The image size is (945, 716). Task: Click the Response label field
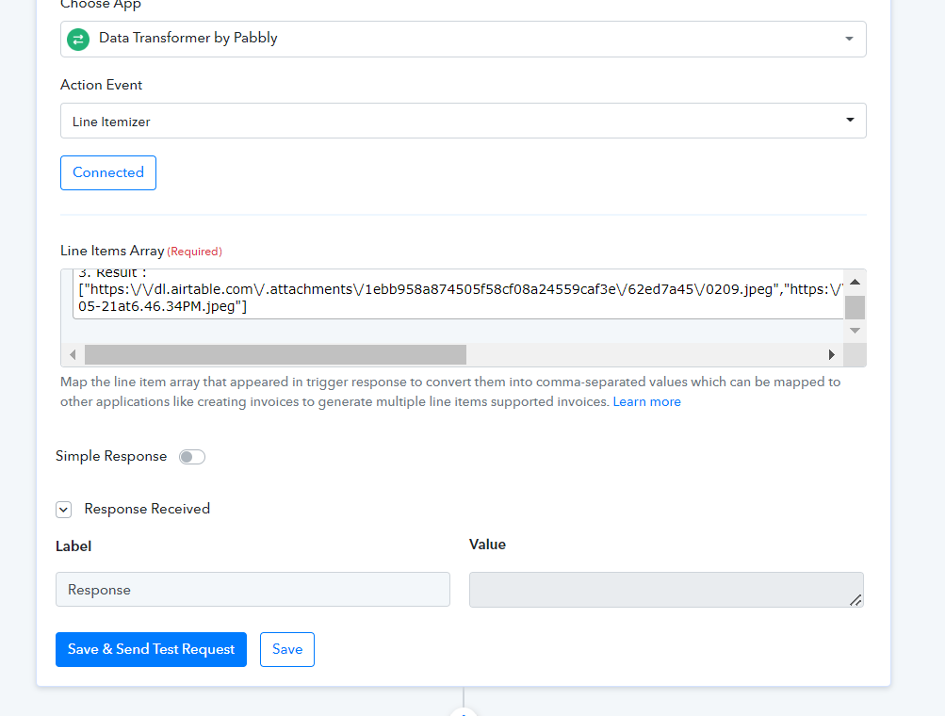(x=253, y=590)
